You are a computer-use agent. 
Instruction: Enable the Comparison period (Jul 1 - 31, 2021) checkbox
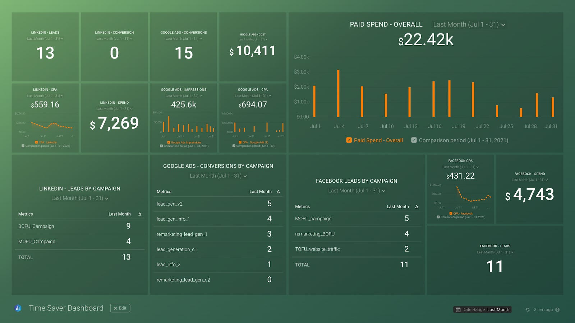click(414, 140)
